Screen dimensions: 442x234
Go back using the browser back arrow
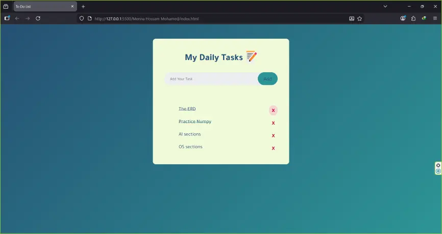(17, 18)
